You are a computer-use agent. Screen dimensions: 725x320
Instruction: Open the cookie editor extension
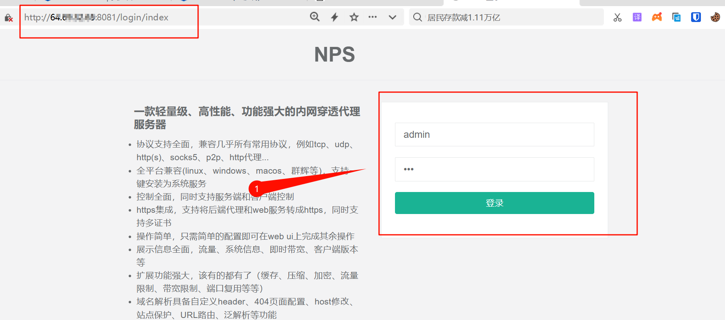pos(715,17)
